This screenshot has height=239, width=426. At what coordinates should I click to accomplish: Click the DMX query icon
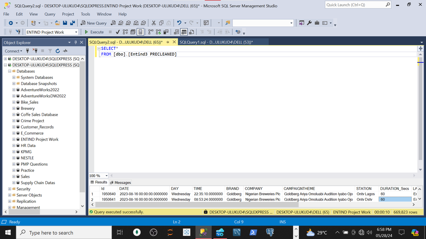tap(128, 23)
